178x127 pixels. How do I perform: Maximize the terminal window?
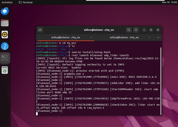(151, 30)
